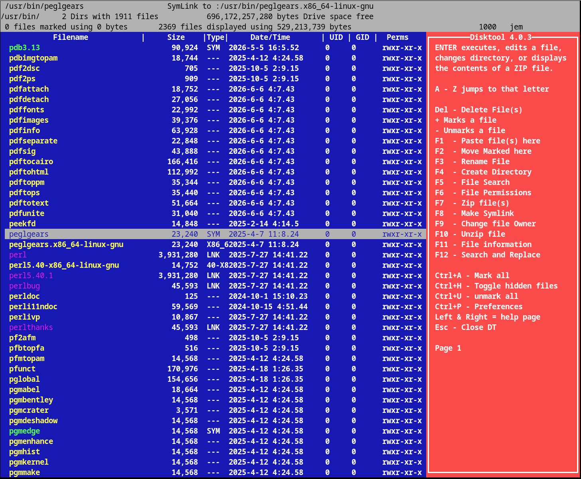Choose the pgmabel file entry

coord(25,390)
